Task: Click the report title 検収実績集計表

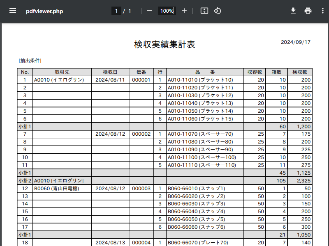Action: pyautogui.click(x=165, y=44)
